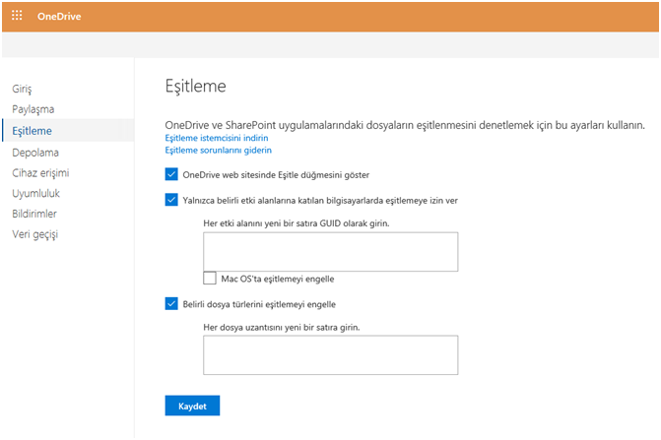This screenshot has height=440, width=661.
Task: Open the Depolama settings page
Action: [x=35, y=153]
